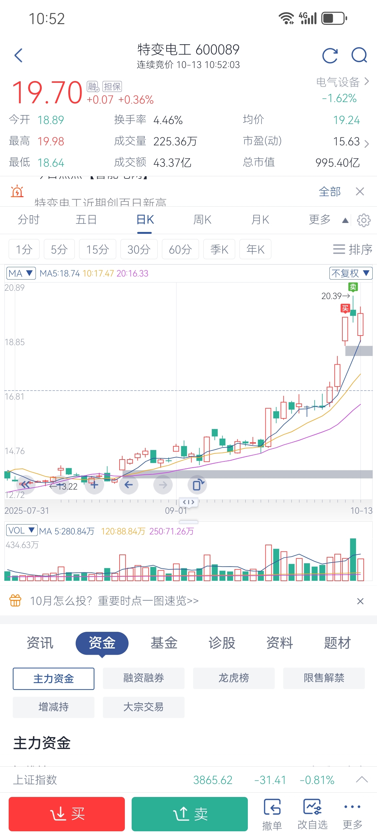Switch to 周K weekly chart tab
377x835 pixels.
[x=202, y=220]
